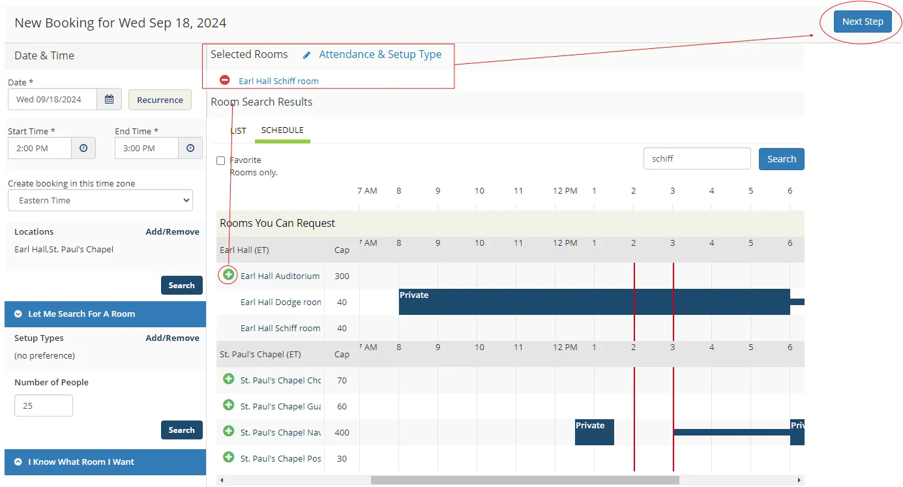This screenshot has height=487, width=903.
Task: Click the right scroll arrow on the schedule
Action: tap(799, 480)
